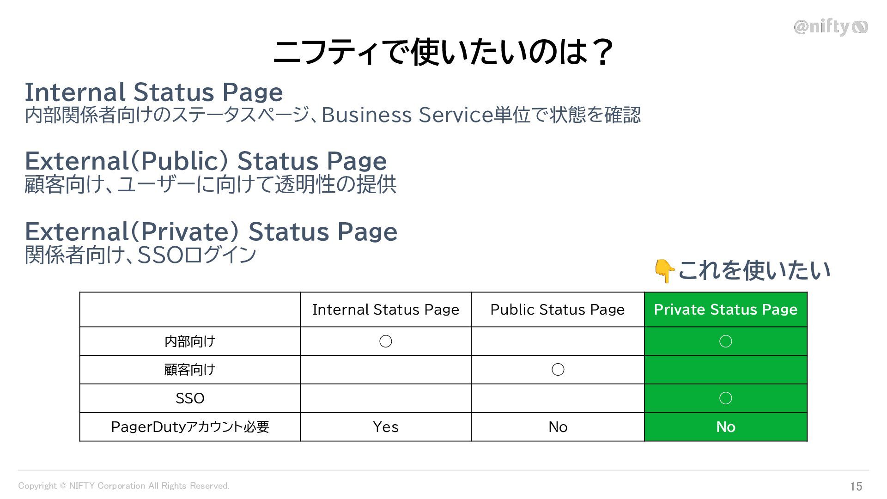
Task: Click the External(Public) Status Page heading
Action: pos(206,161)
